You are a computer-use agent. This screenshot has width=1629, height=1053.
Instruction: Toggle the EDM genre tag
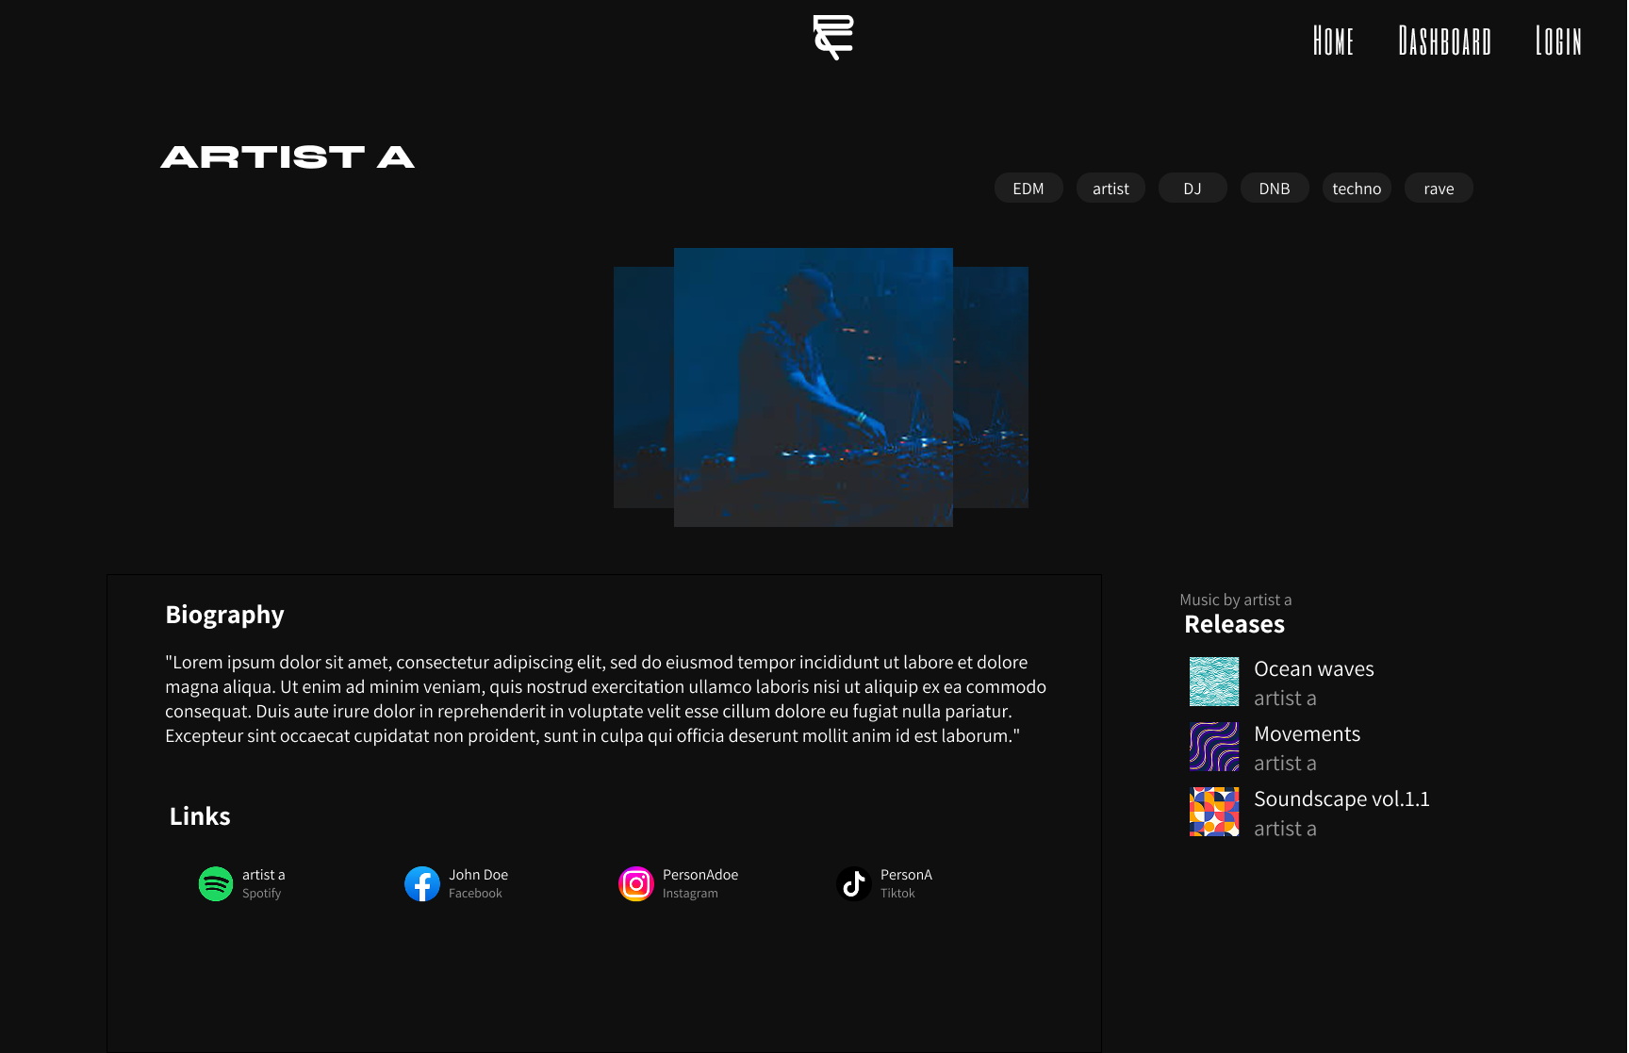pos(1028,188)
